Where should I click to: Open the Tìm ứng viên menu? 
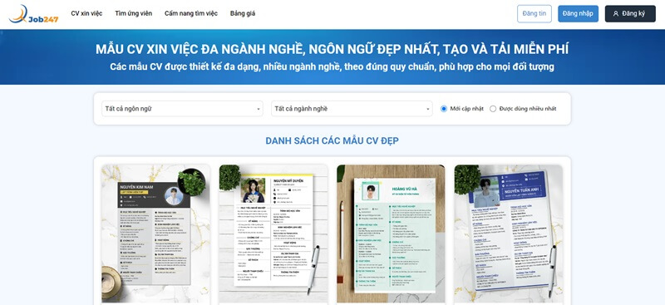(x=133, y=13)
